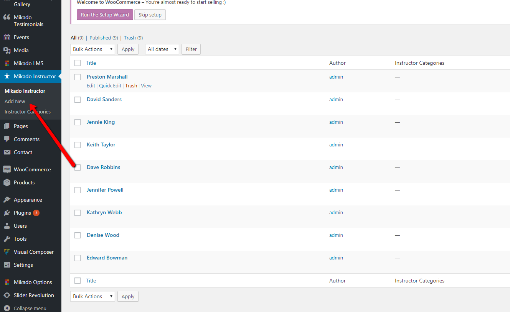Click the Collapse menu arrow icon

point(7,308)
